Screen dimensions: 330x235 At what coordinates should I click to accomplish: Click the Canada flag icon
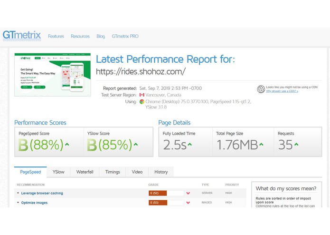click(x=142, y=95)
